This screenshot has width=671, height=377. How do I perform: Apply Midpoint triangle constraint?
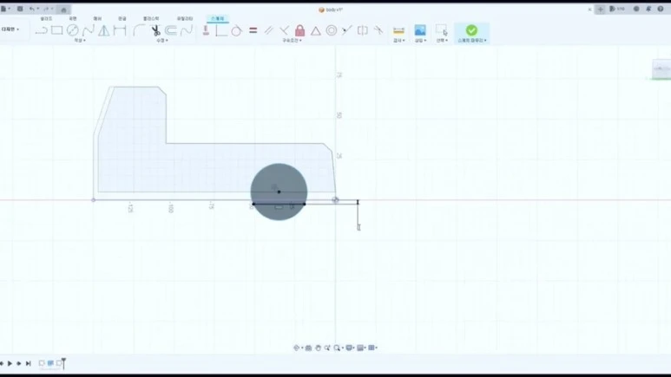click(x=315, y=30)
